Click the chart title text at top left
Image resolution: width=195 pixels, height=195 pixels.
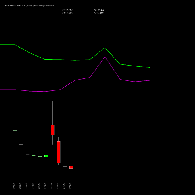(29, 5)
